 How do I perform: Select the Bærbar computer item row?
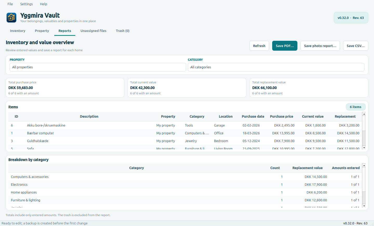click(x=185, y=133)
